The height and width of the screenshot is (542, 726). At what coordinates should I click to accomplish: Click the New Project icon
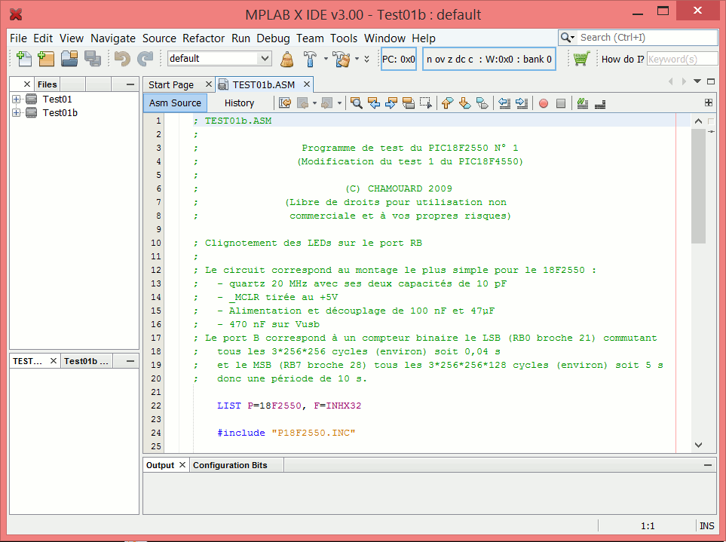46,59
